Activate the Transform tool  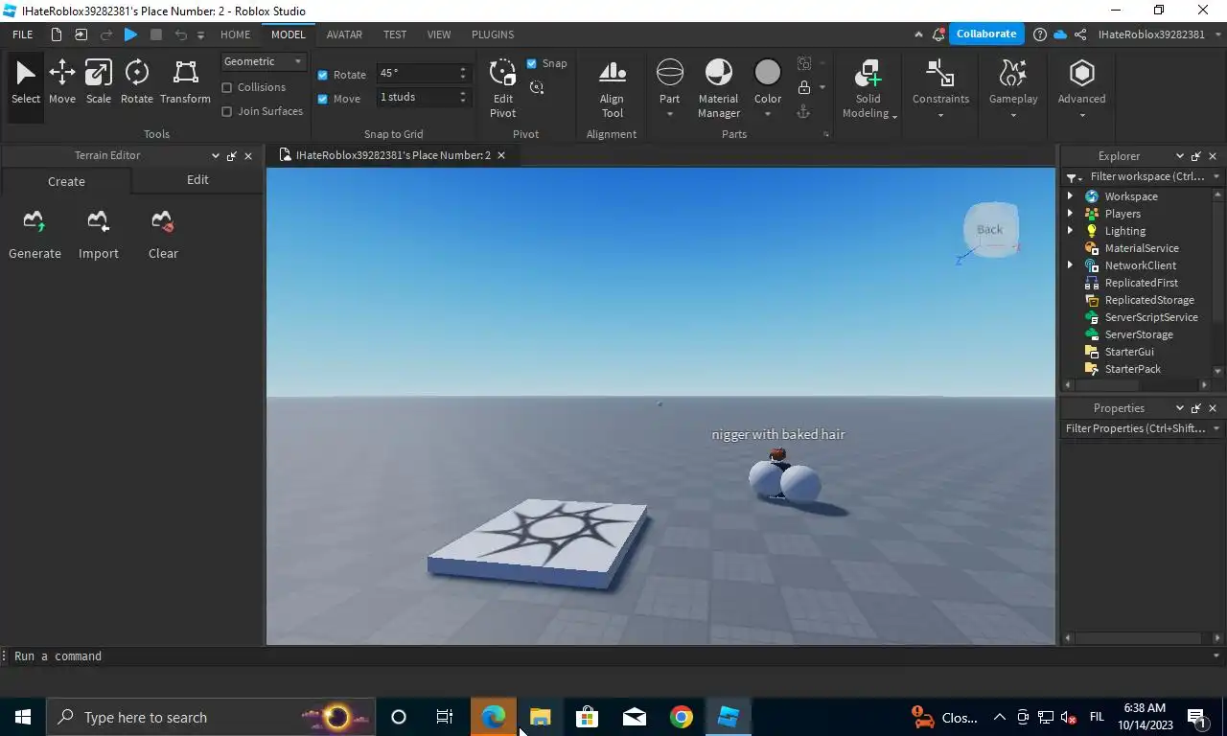click(x=185, y=82)
